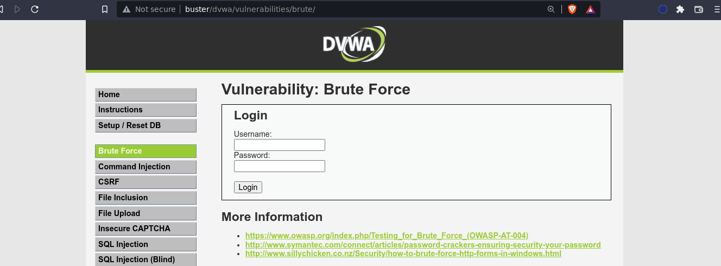
Task: Focus the Password input field
Action: click(x=279, y=166)
